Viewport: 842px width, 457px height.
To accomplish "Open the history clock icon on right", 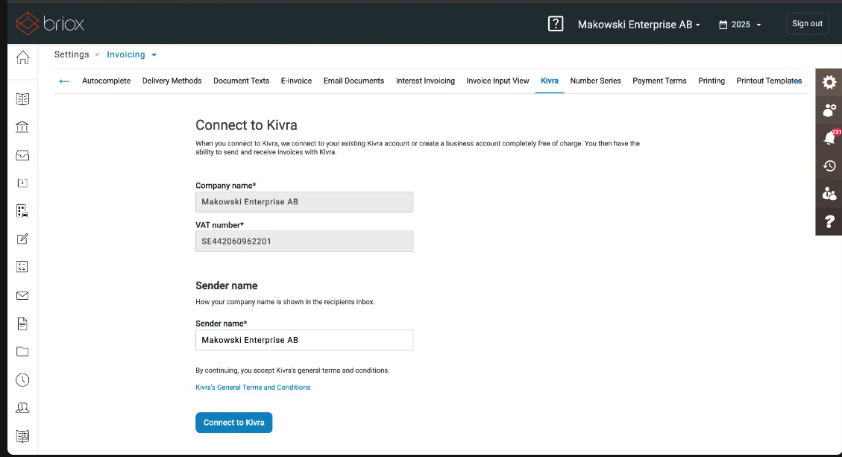I will coord(829,166).
